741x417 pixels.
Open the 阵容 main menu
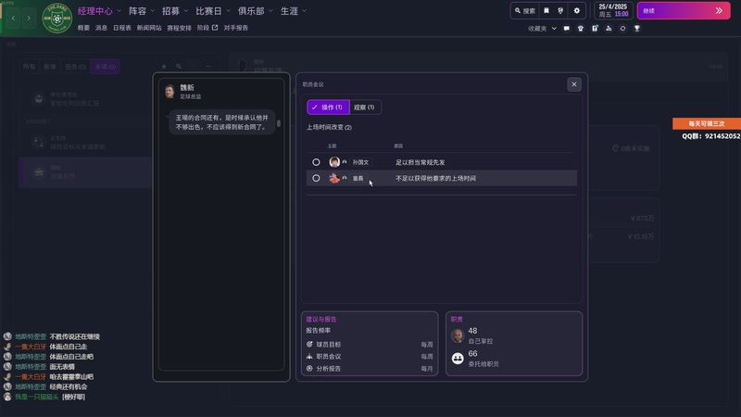[137, 11]
